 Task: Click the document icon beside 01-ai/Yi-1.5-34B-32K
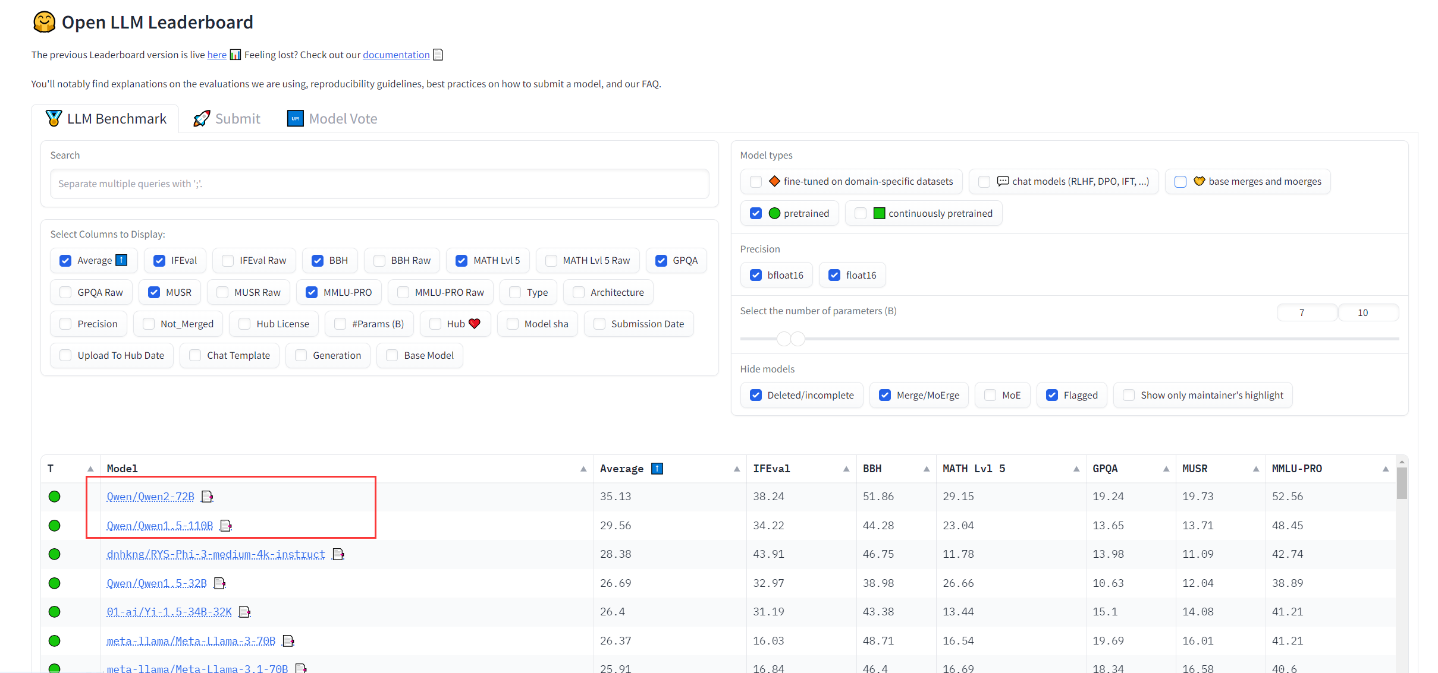(x=244, y=612)
